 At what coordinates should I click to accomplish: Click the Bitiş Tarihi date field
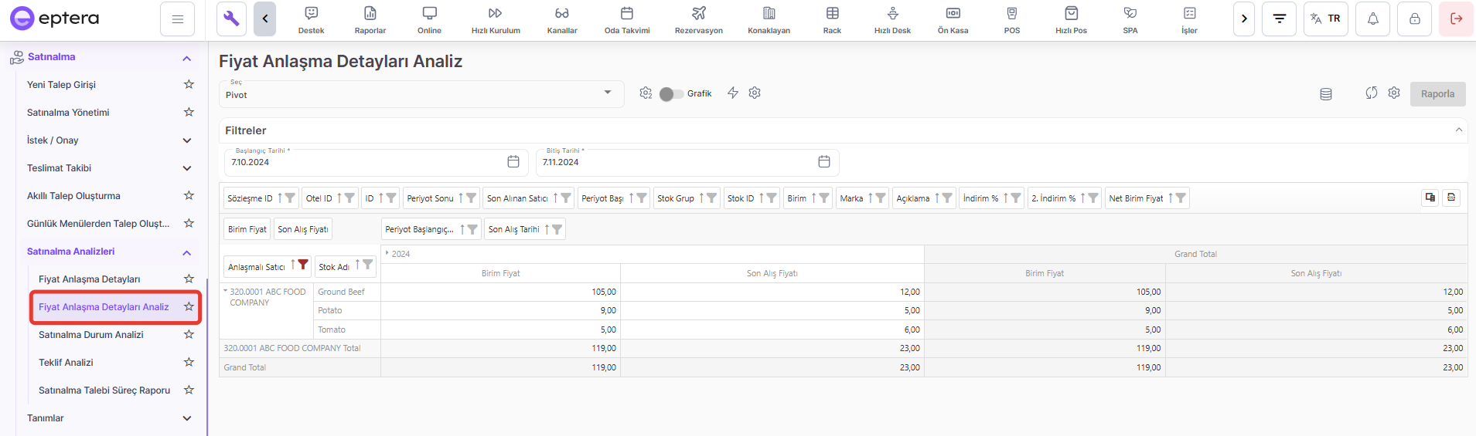pos(673,163)
